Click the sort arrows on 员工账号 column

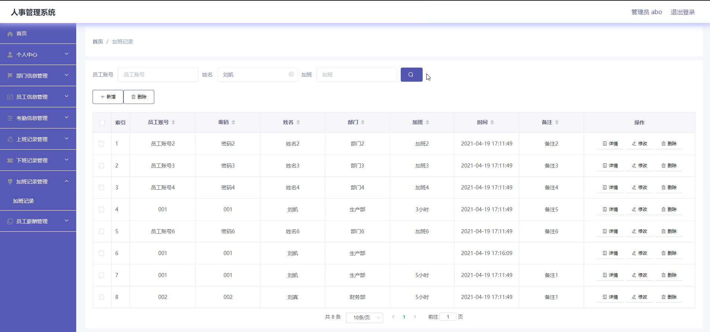pyautogui.click(x=173, y=122)
